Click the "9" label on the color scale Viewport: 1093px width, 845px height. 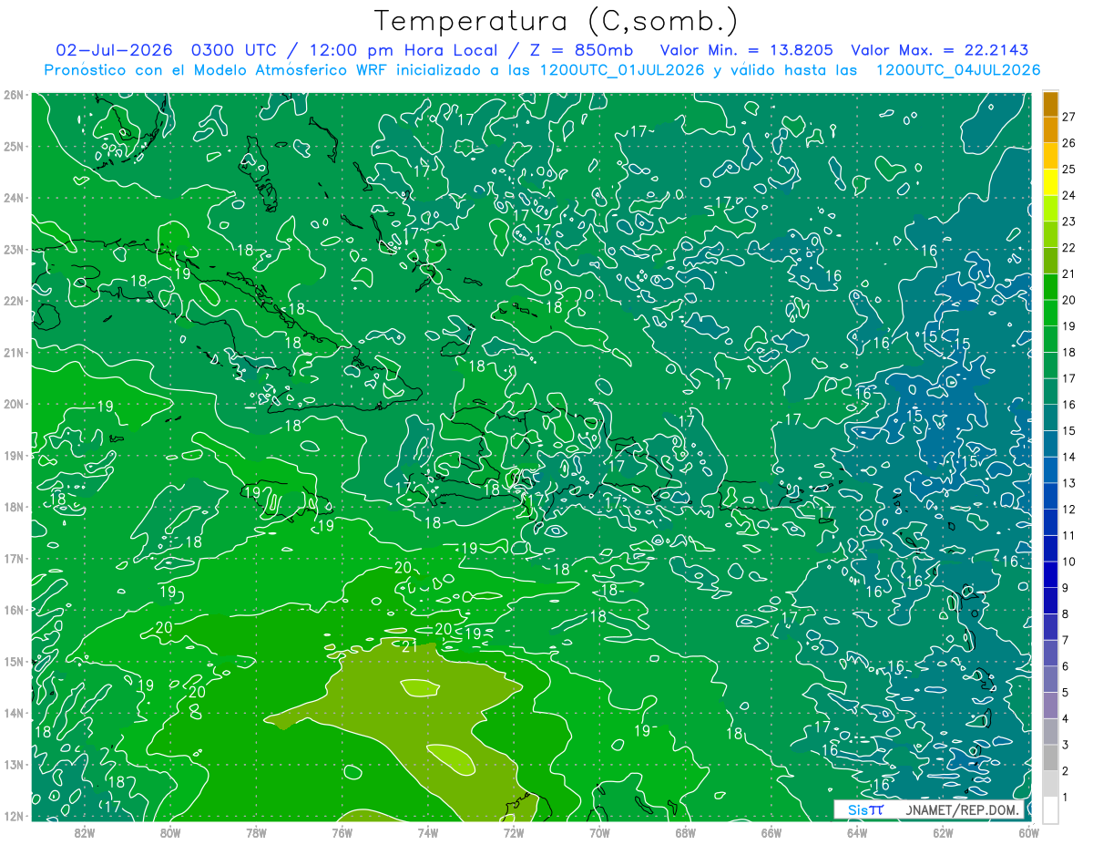[x=1067, y=588]
